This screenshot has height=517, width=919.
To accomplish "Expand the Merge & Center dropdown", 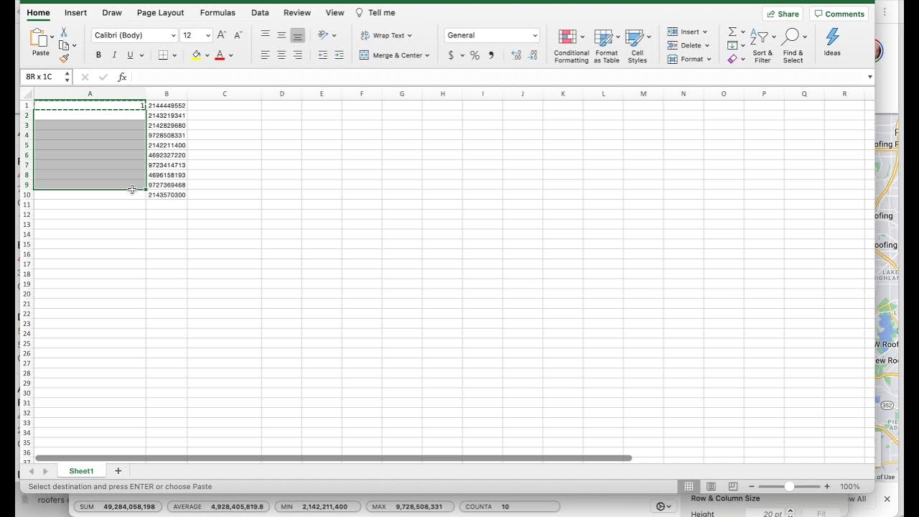I will point(427,55).
